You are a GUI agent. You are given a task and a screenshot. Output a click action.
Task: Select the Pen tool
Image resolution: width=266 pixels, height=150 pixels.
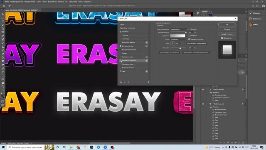[3, 68]
